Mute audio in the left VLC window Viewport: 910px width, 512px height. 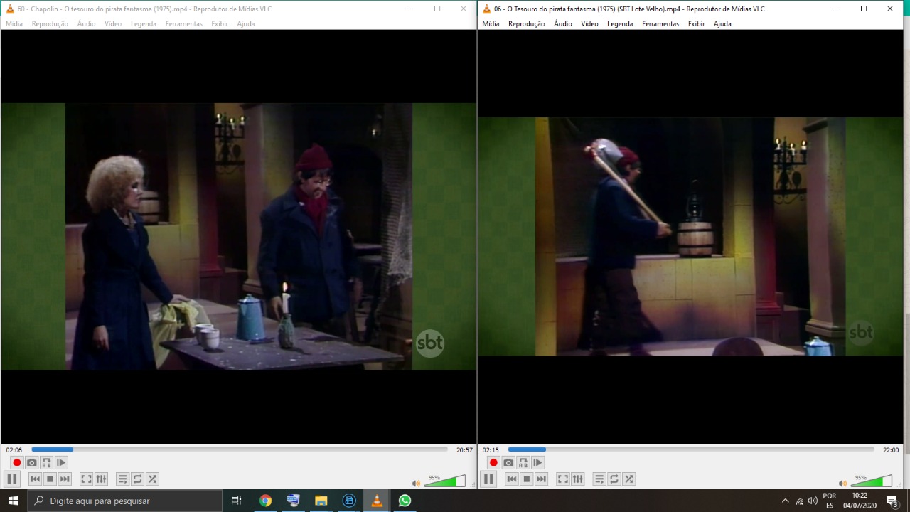pyautogui.click(x=416, y=484)
